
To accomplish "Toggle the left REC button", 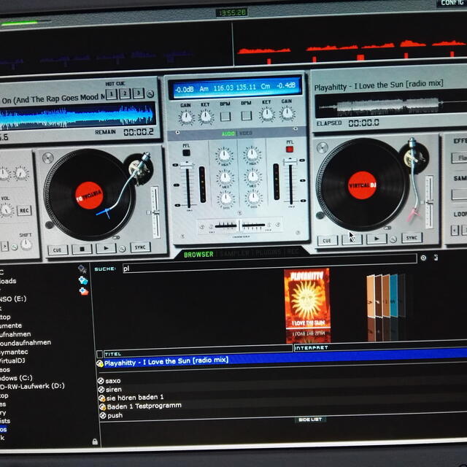I will [x=24, y=211].
